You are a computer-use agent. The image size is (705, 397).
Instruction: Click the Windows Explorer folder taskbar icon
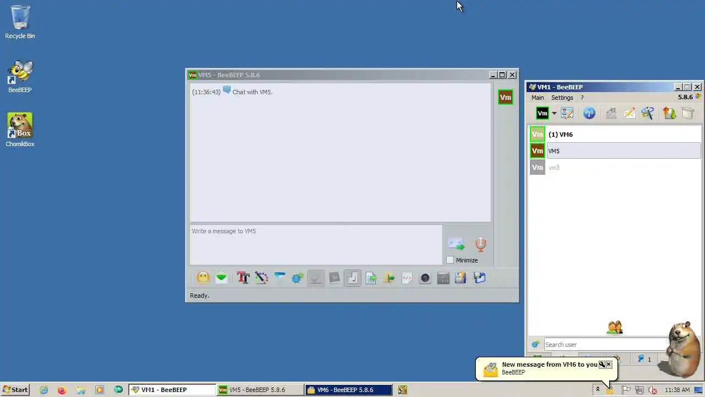pos(80,390)
